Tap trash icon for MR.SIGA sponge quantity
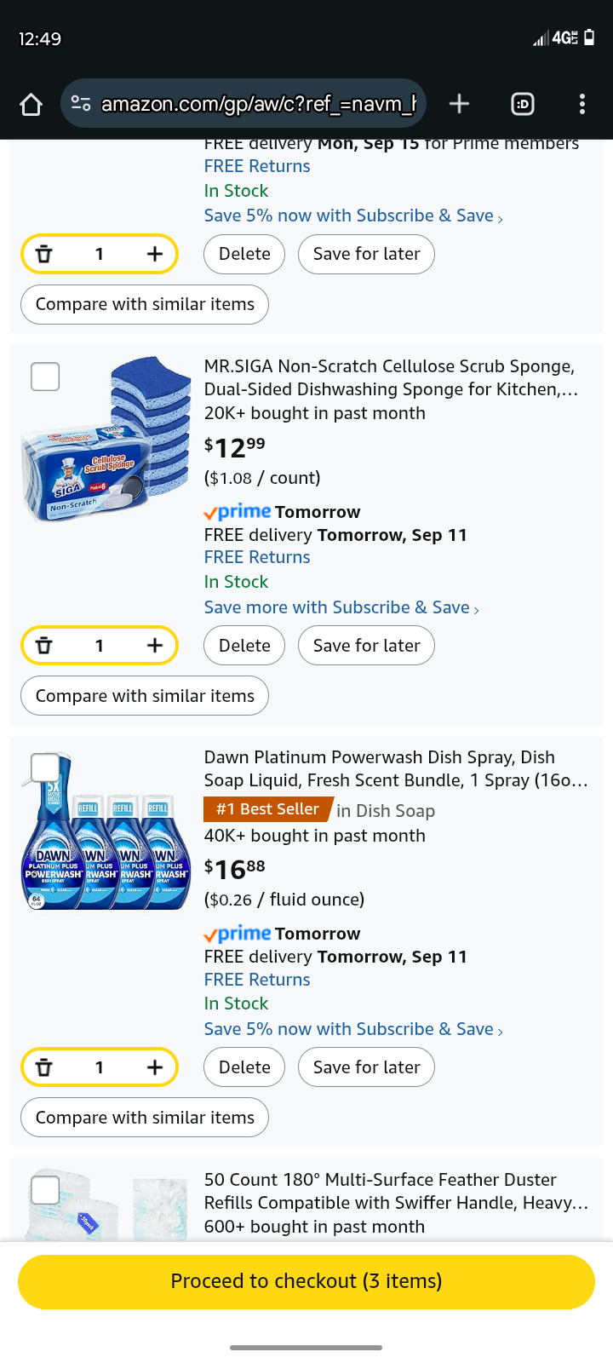The height and width of the screenshot is (1363, 613). point(44,646)
